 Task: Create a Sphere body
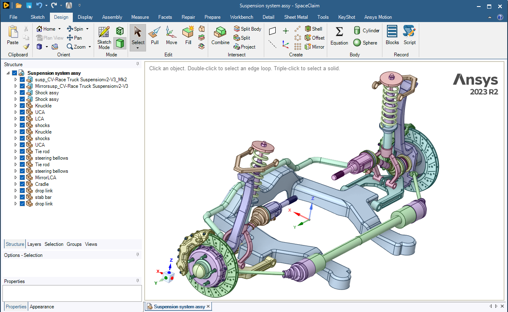[x=365, y=42]
